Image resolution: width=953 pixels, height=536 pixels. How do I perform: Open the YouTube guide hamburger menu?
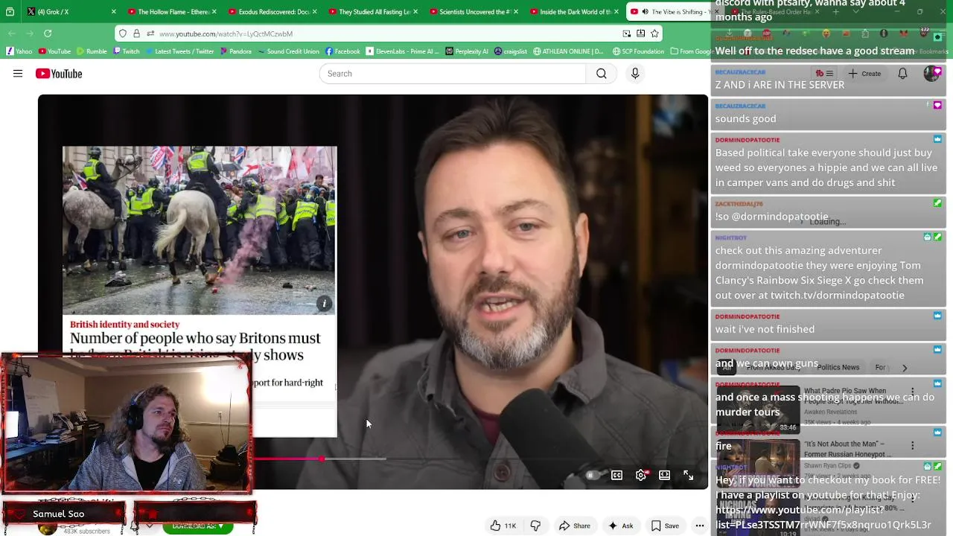tap(18, 74)
